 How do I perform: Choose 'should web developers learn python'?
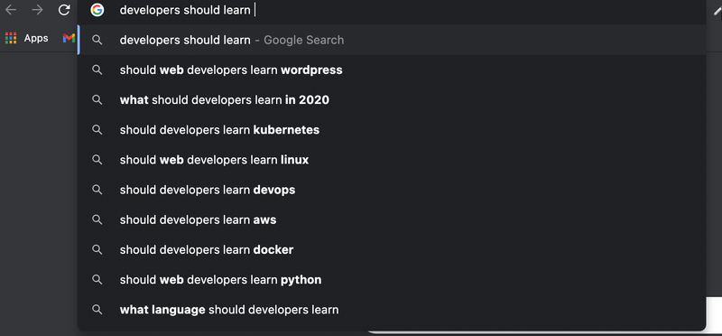(x=392, y=280)
